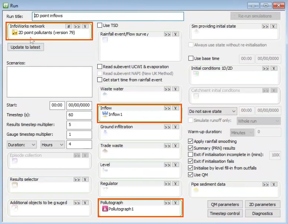Screen dimensions: 288x224
Task: Clear Rainfall event/Flow survey with X
Action: [175, 34]
